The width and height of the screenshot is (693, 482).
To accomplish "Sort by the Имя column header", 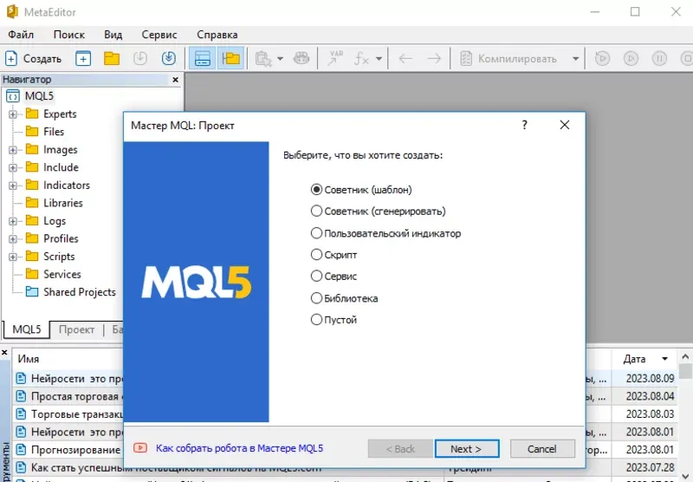I will click(x=68, y=359).
